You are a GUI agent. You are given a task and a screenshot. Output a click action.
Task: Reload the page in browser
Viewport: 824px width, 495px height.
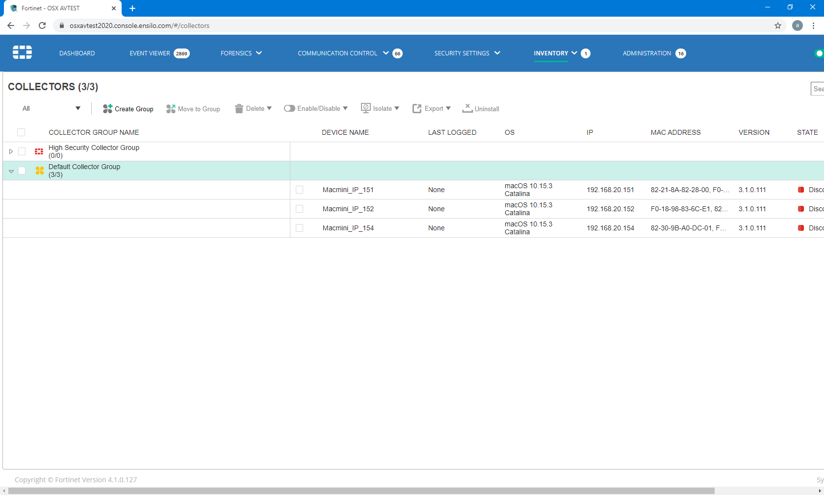click(42, 25)
